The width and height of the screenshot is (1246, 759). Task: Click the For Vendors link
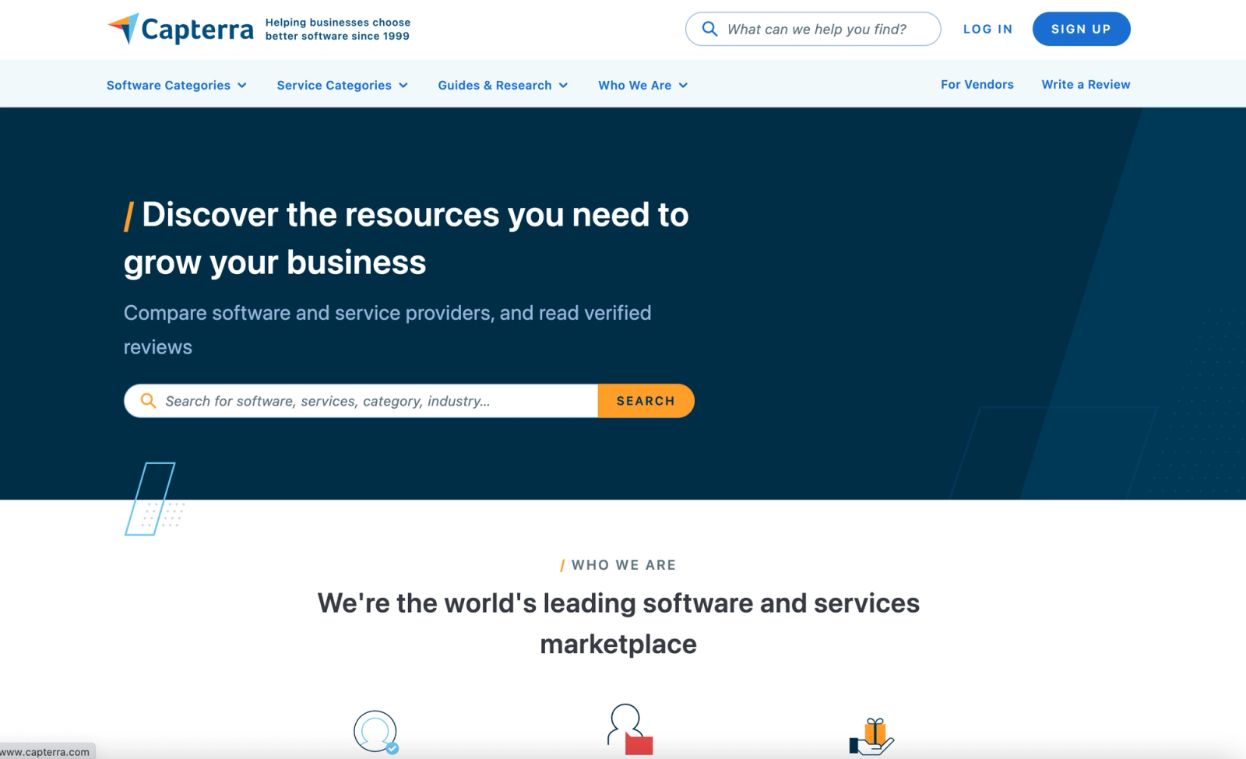[977, 84]
